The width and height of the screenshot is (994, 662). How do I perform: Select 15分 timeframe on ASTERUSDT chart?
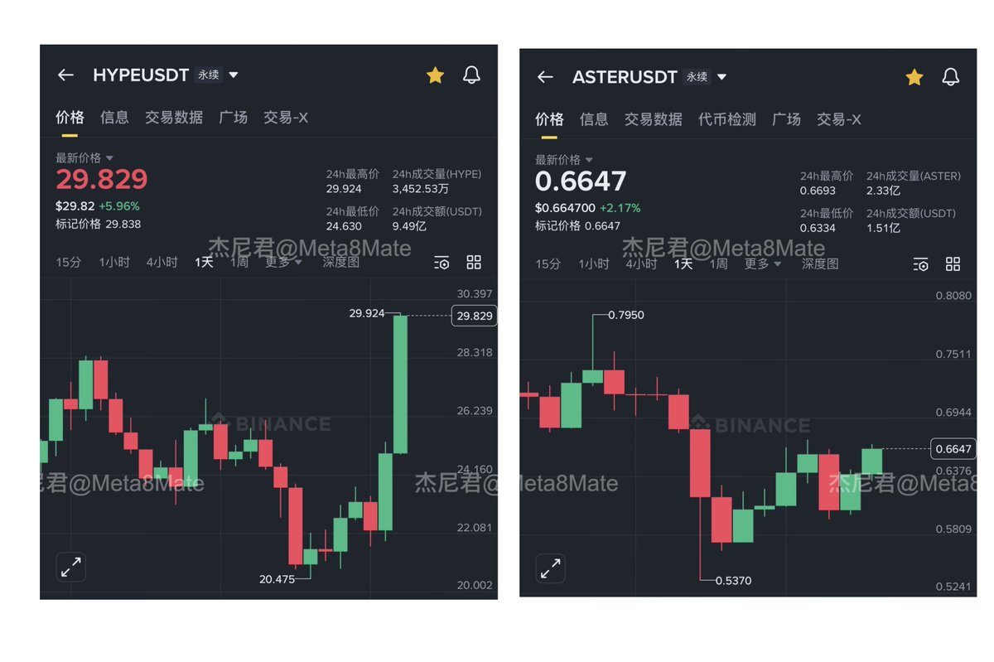coord(548,264)
